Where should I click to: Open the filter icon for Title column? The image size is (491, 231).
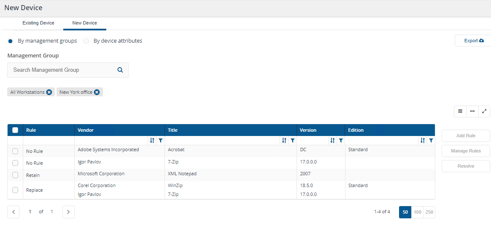point(292,141)
